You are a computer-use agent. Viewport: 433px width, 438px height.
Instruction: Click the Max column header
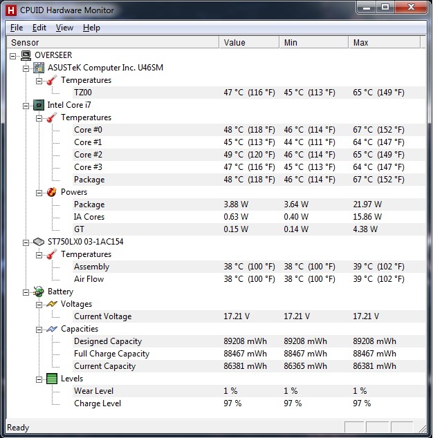pos(385,42)
